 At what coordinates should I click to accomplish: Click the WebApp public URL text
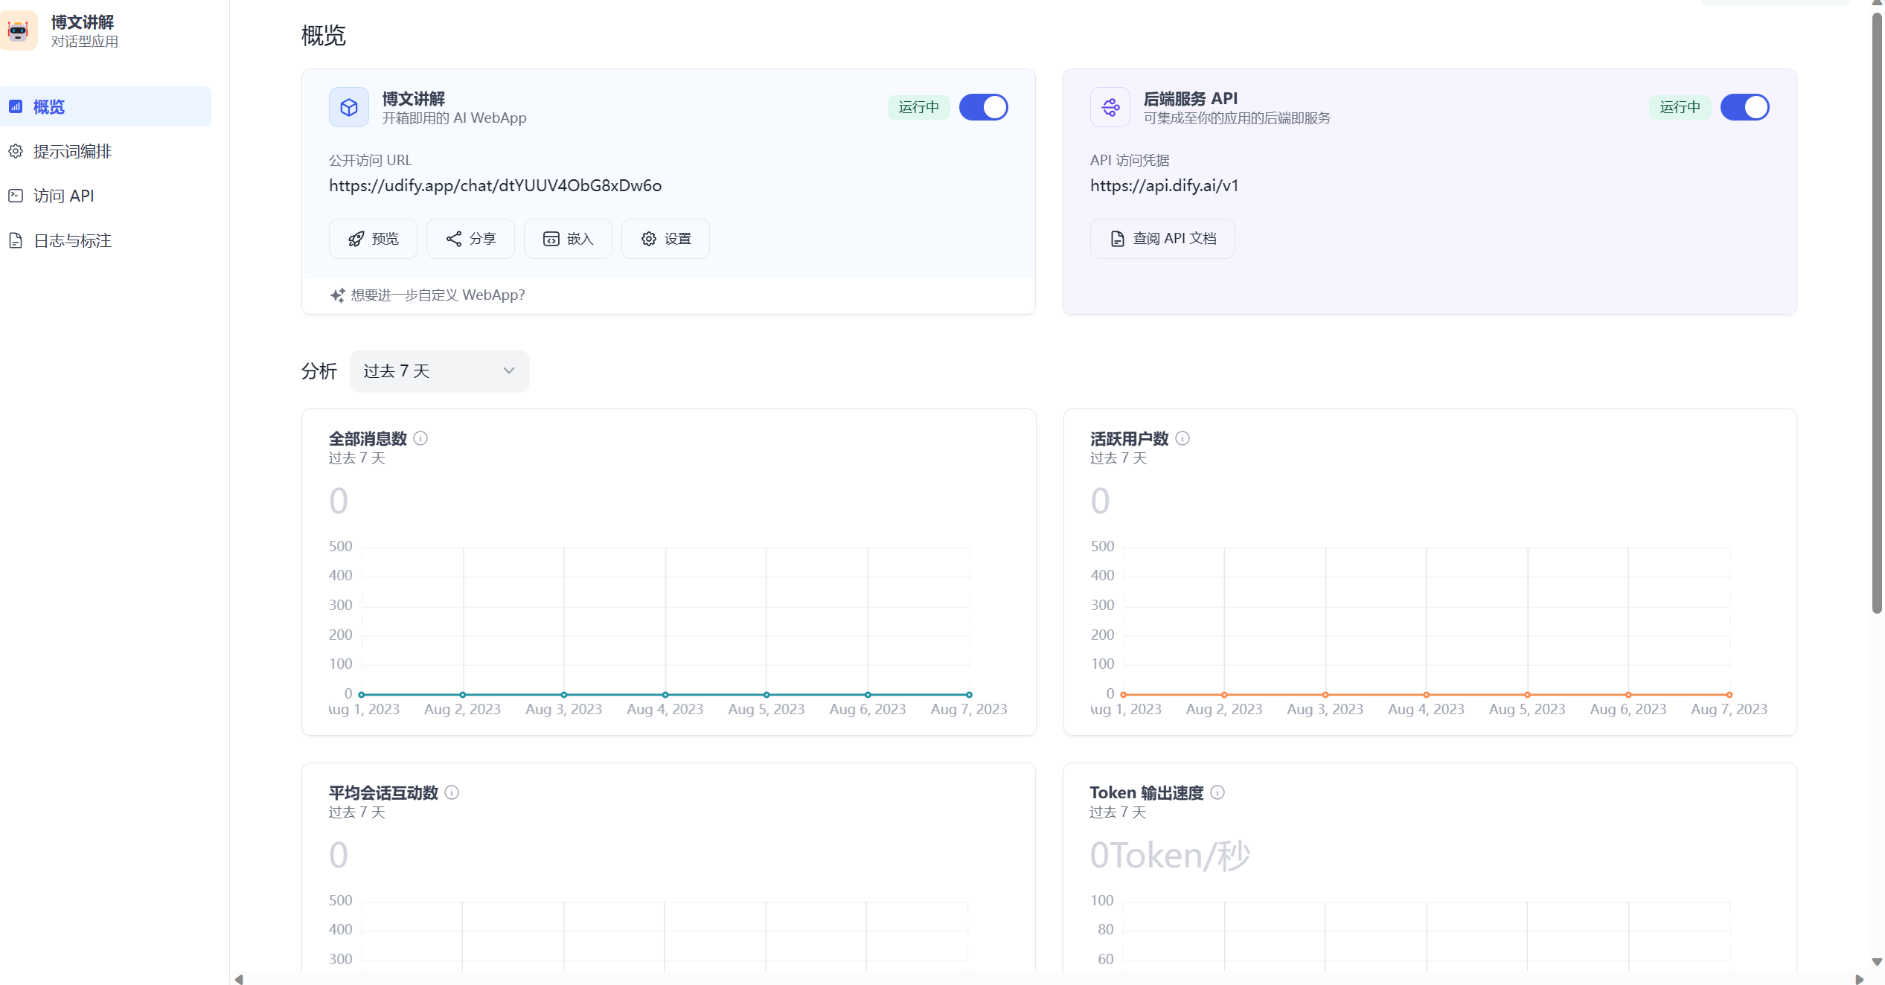496,185
